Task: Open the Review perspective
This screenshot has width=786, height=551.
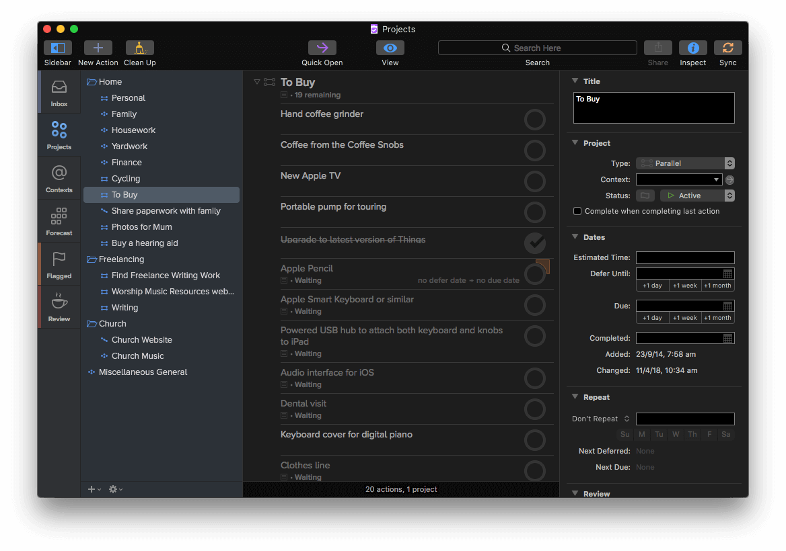Action: pos(59,306)
